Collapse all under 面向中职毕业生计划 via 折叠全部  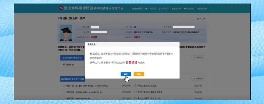tap(198, 57)
